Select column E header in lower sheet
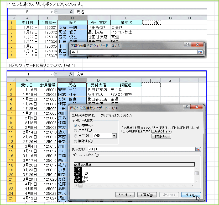This screenshot has width=219, height=205. 126,80
